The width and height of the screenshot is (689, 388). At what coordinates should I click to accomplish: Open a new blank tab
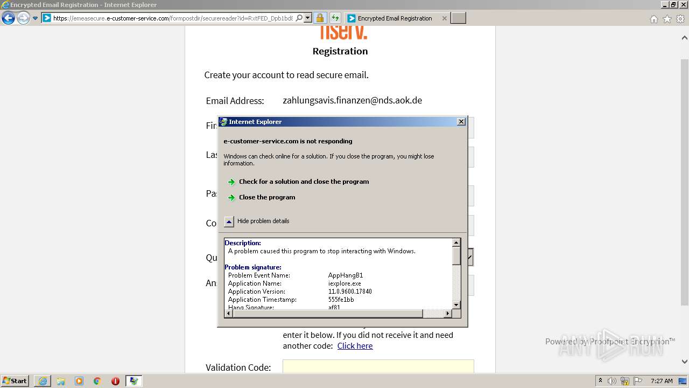[458, 18]
